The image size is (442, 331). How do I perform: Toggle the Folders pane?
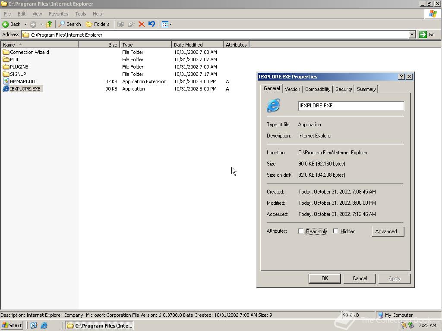click(x=98, y=24)
